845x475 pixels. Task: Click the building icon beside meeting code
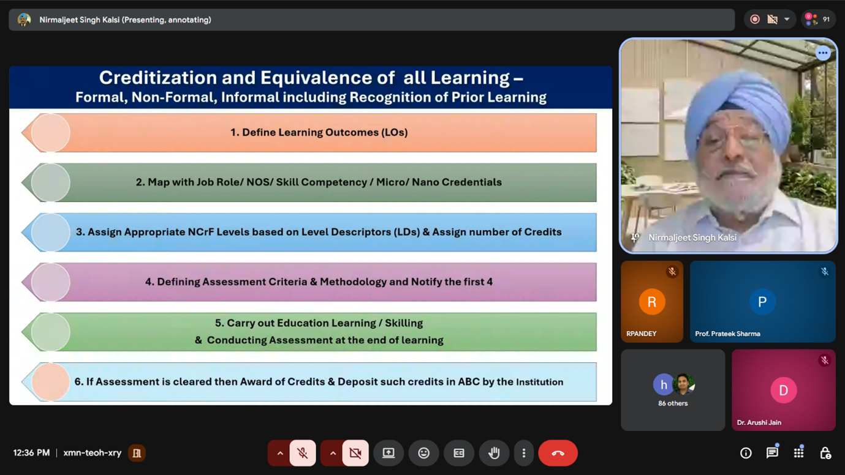[x=137, y=453]
